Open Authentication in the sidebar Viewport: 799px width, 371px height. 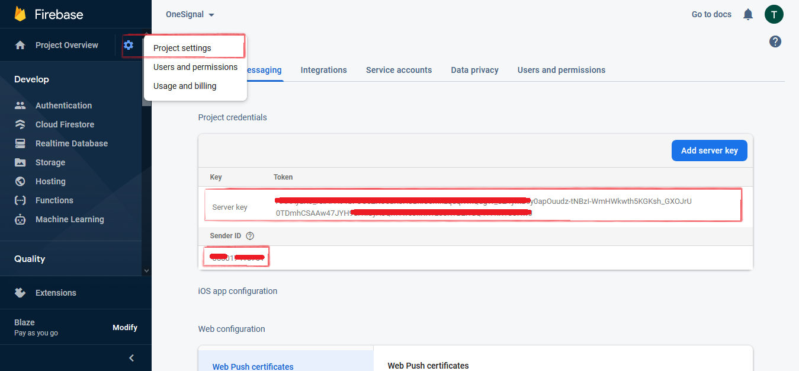click(63, 105)
